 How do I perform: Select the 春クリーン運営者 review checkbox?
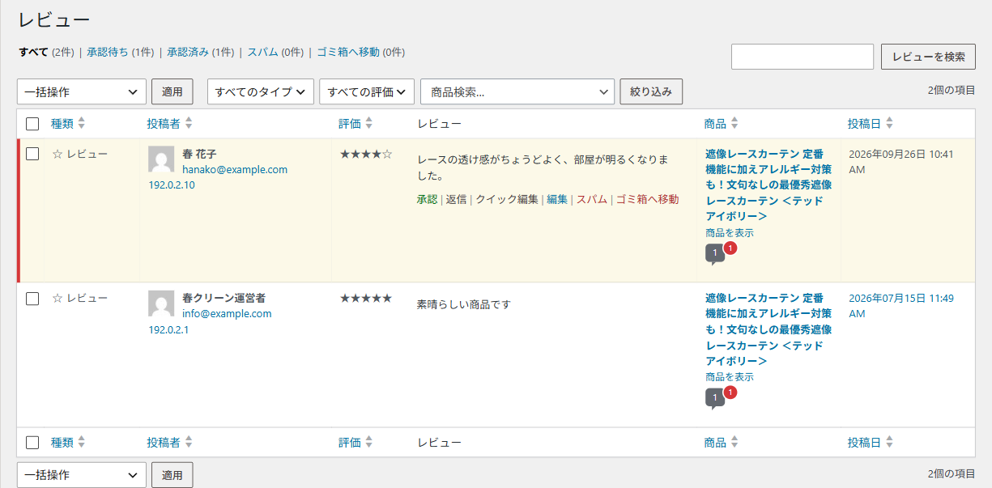(32, 298)
